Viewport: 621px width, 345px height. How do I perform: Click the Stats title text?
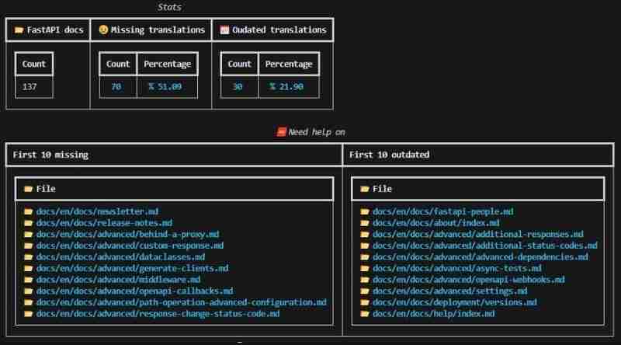[x=169, y=7]
